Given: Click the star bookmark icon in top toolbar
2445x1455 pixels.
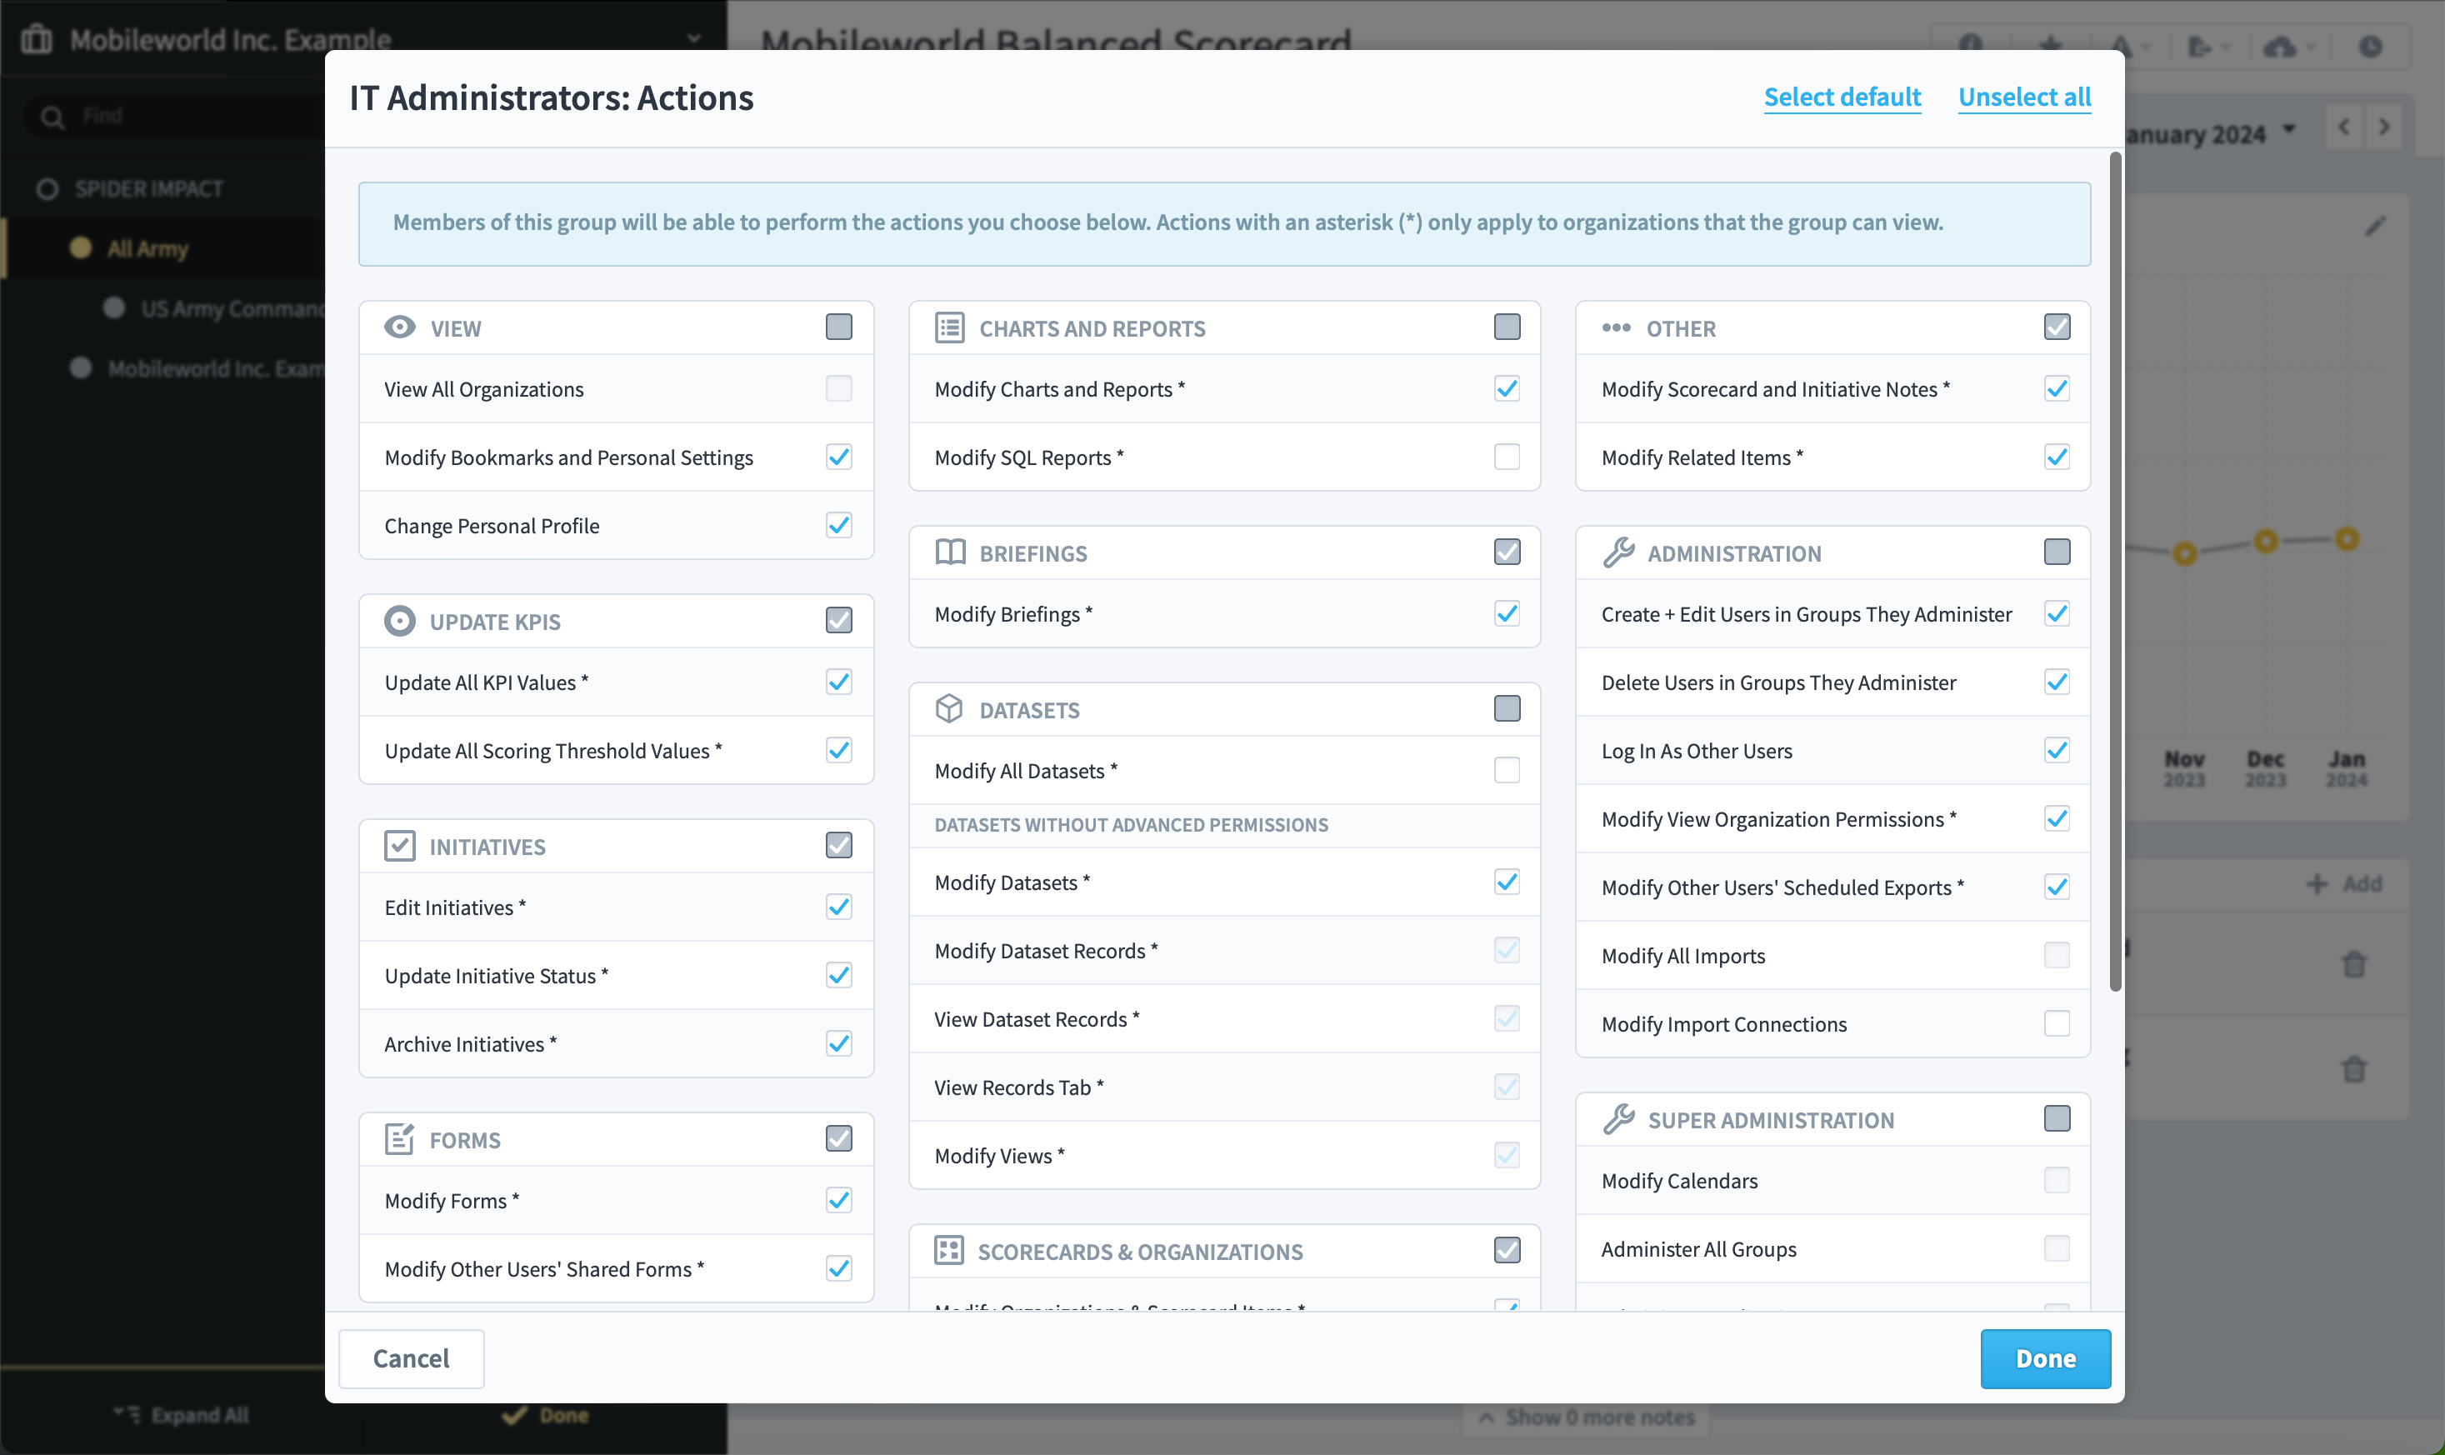Looking at the screenshot, I should point(2050,46).
